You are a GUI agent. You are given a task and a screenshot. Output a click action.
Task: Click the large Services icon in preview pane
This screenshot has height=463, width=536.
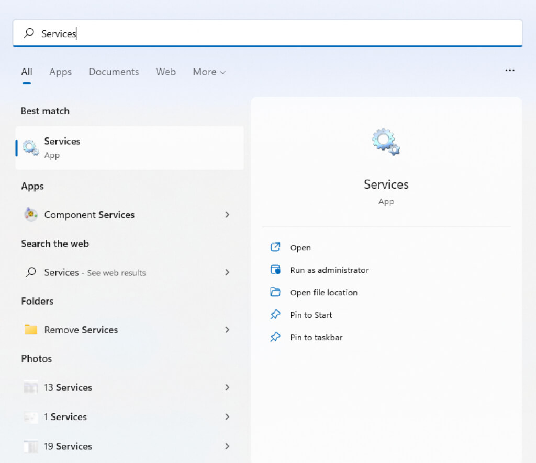click(386, 142)
